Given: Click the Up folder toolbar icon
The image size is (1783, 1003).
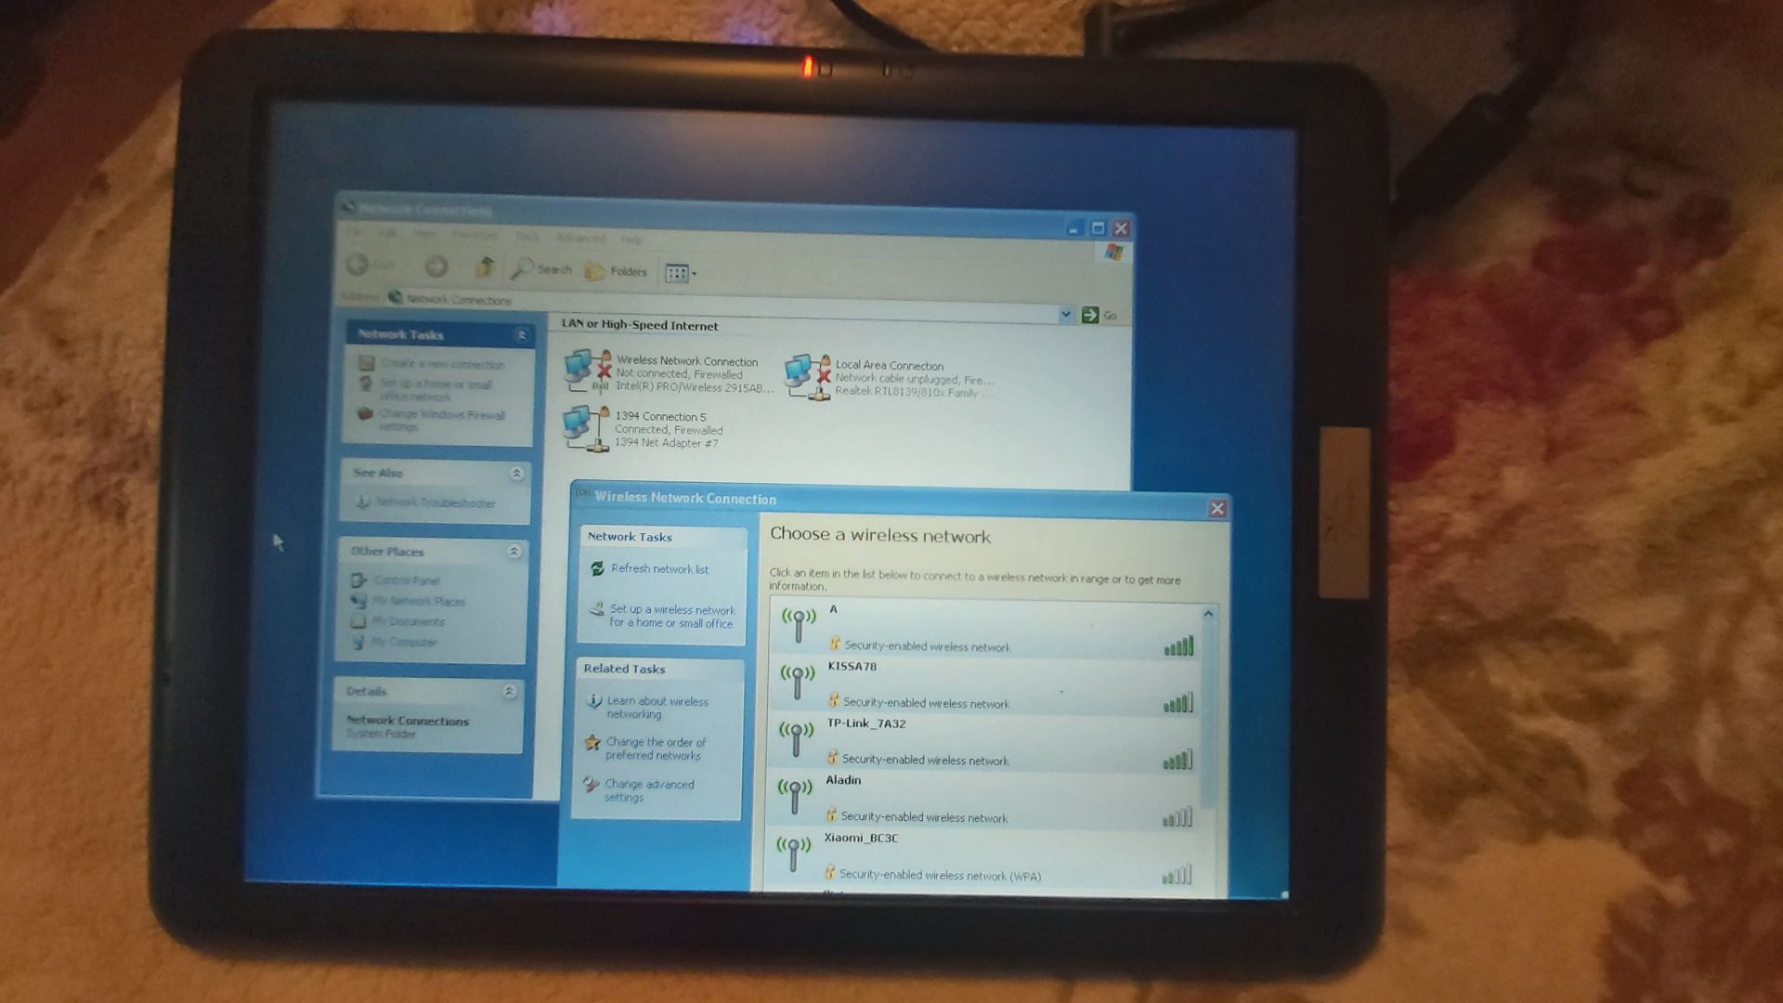Looking at the screenshot, I should click(485, 267).
